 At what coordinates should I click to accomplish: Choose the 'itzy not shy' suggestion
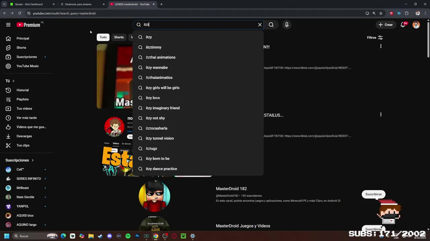(198, 118)
